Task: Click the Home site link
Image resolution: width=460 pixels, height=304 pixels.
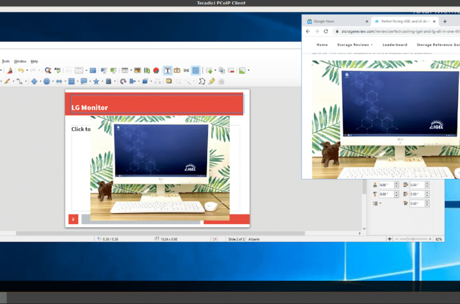Action: tap(322, 45)
